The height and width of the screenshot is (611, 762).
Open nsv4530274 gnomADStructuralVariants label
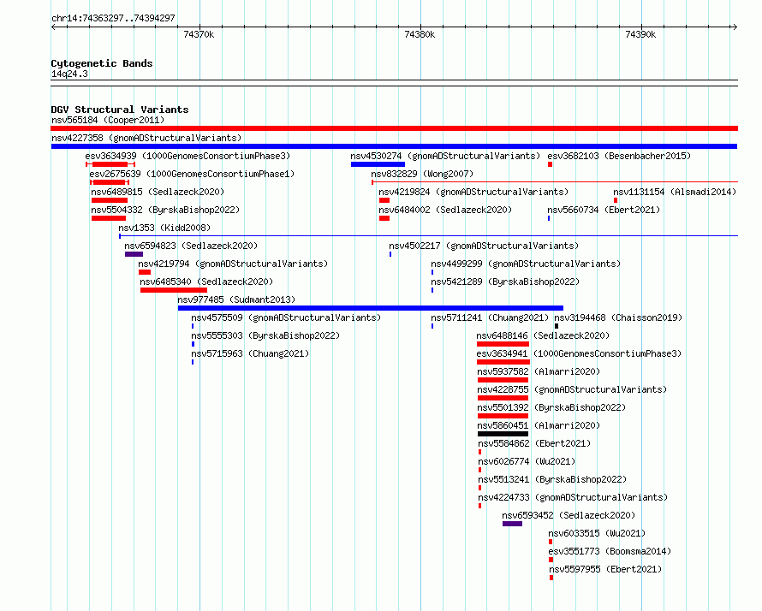click(x=445, y=156)
